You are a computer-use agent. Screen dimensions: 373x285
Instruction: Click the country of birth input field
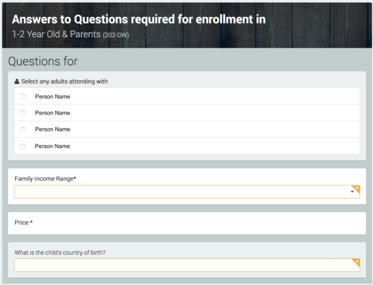pos(187,265)
